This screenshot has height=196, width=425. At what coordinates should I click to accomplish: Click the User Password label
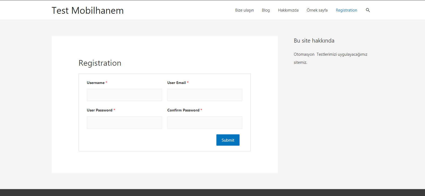point(100,110)
